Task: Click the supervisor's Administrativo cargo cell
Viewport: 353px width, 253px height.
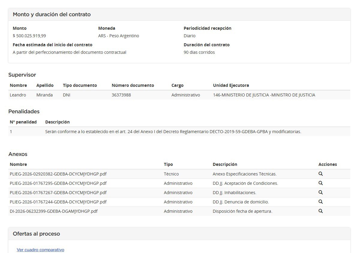Action: tap(186, 95)
